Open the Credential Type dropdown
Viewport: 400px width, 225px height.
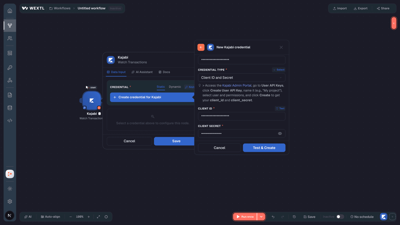point(242,77)
